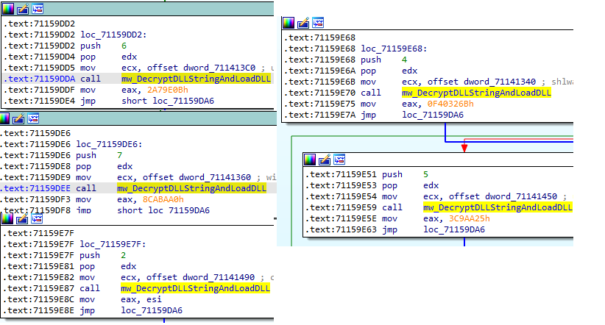The image size is (605, 325).
Task: Click push operand 2 at 71159E7F
Action: click(x=123, y=255)
